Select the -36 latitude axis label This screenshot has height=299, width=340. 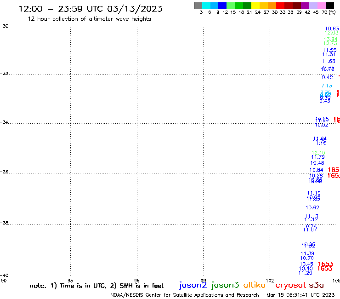4,172
